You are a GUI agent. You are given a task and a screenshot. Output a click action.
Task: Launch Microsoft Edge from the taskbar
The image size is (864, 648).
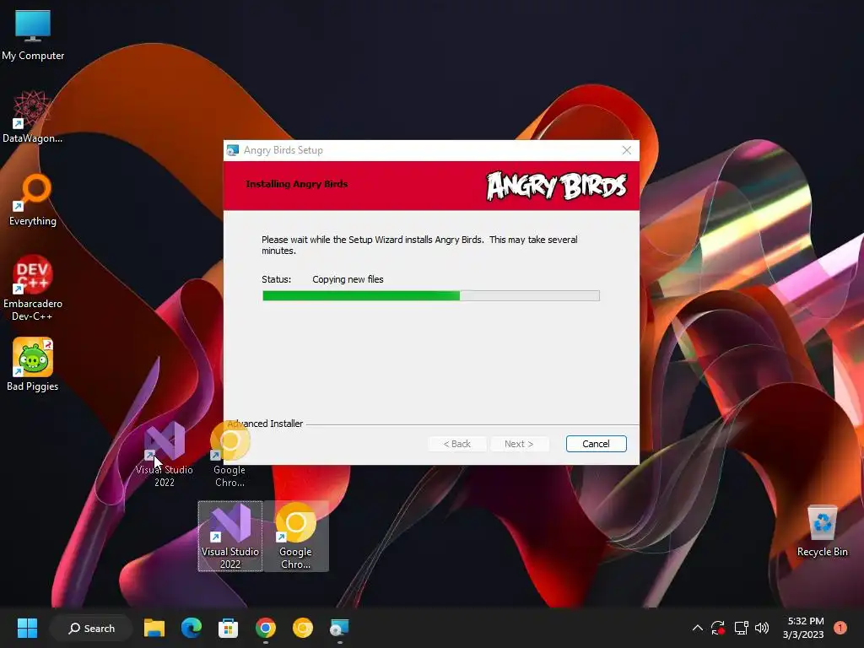click(192, 628)
